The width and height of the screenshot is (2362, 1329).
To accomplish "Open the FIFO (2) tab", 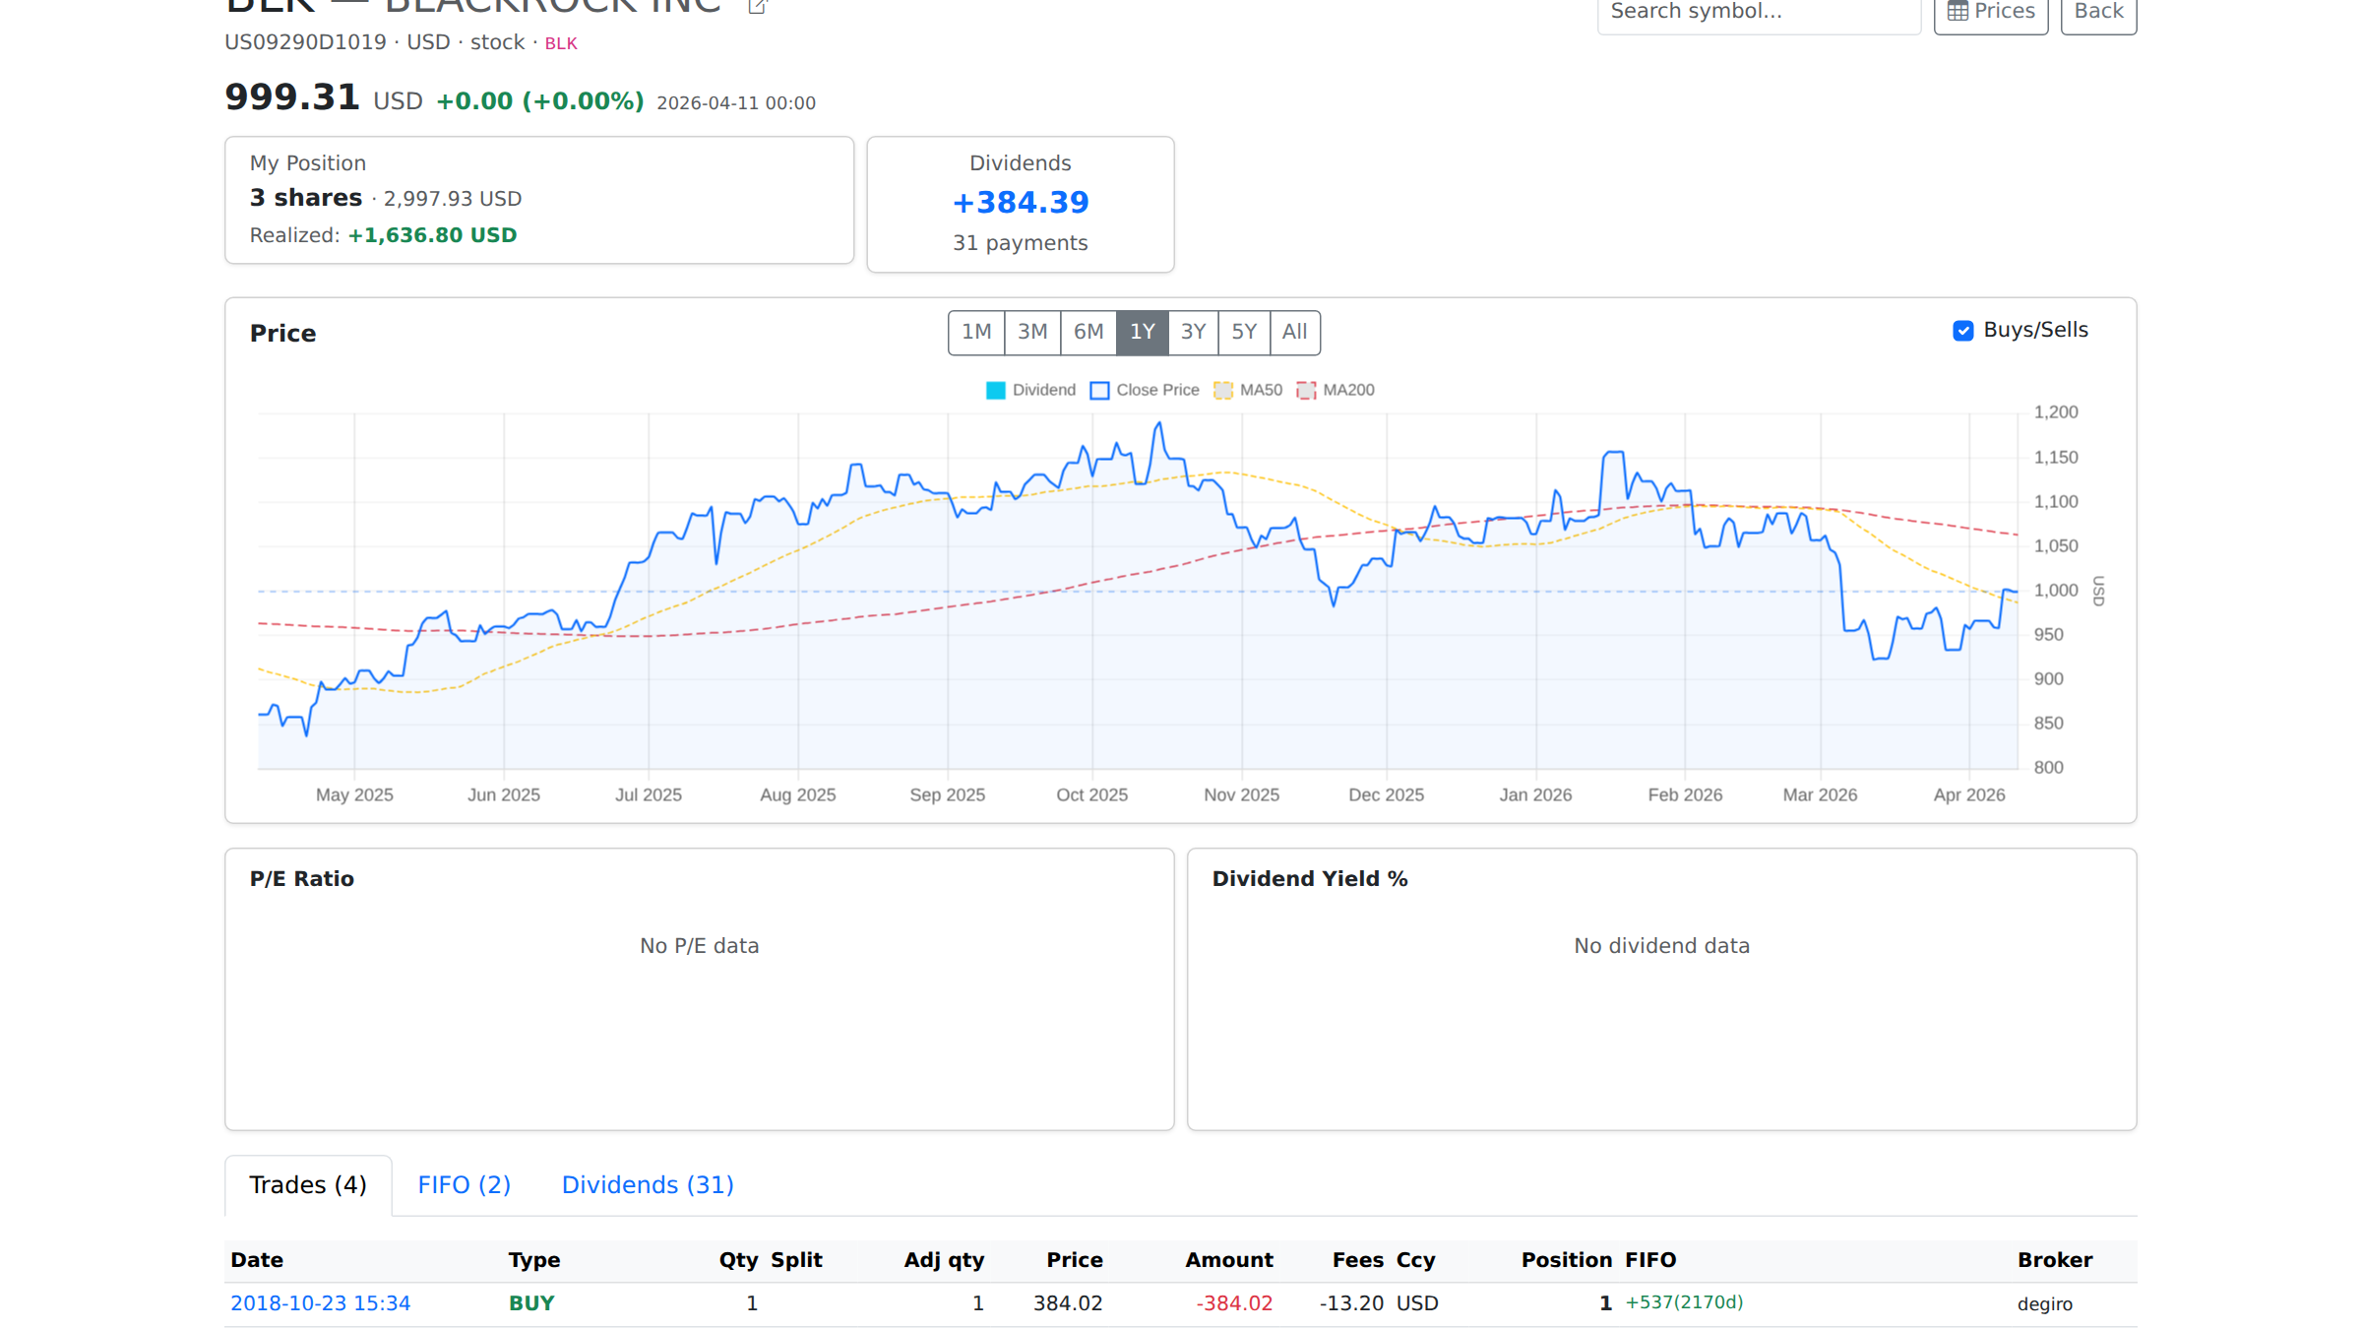I will pos(465,1184).
